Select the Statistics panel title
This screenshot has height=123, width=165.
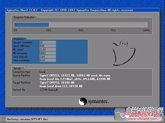pos(19,39)
